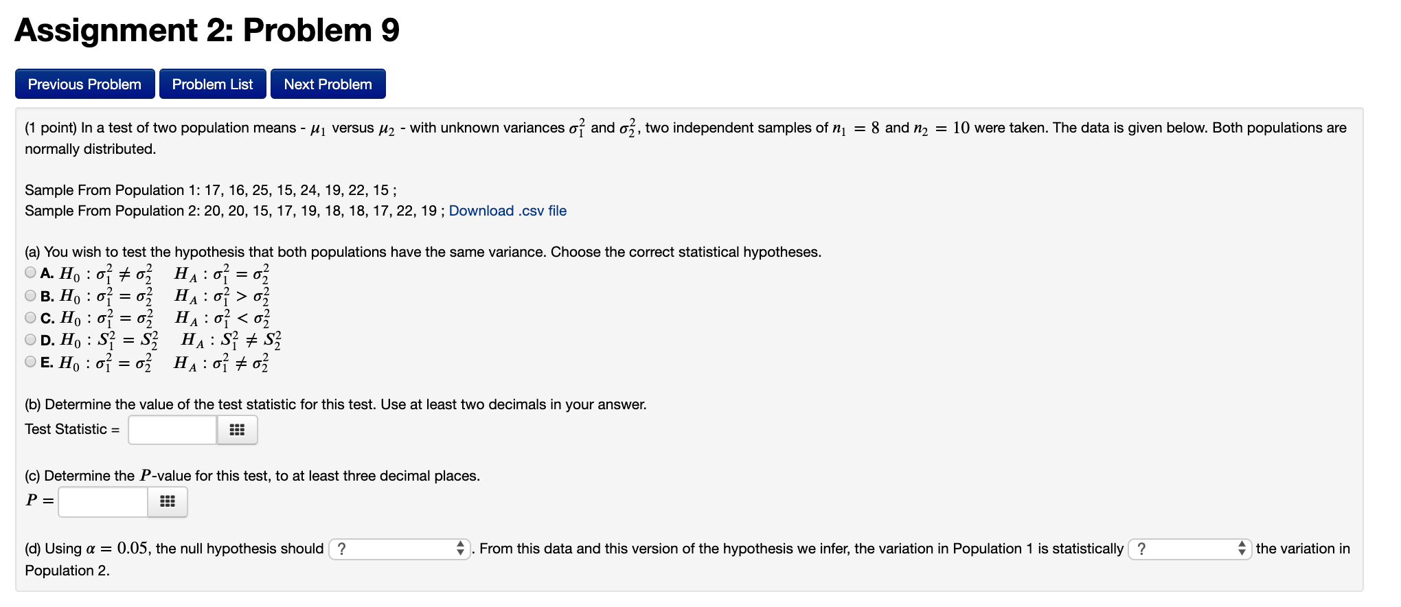Select hypothesis option A

30,272
